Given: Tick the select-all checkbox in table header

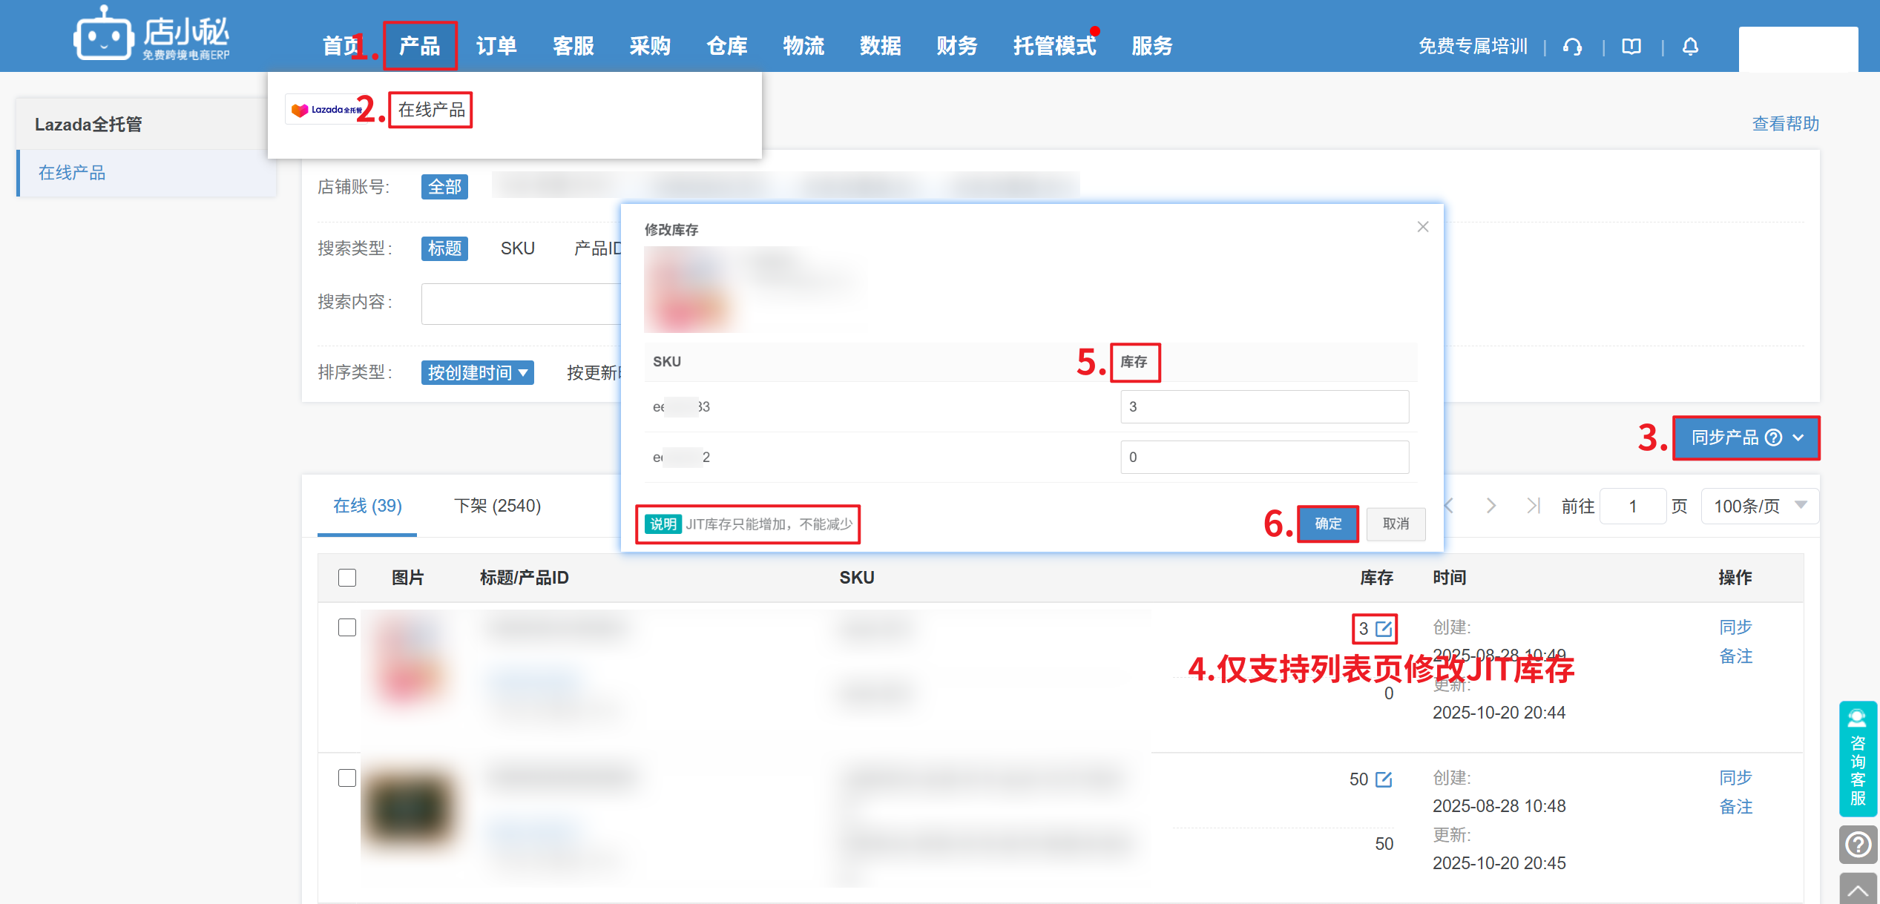Looking at the screenshot, I should (x=347, y=578).
